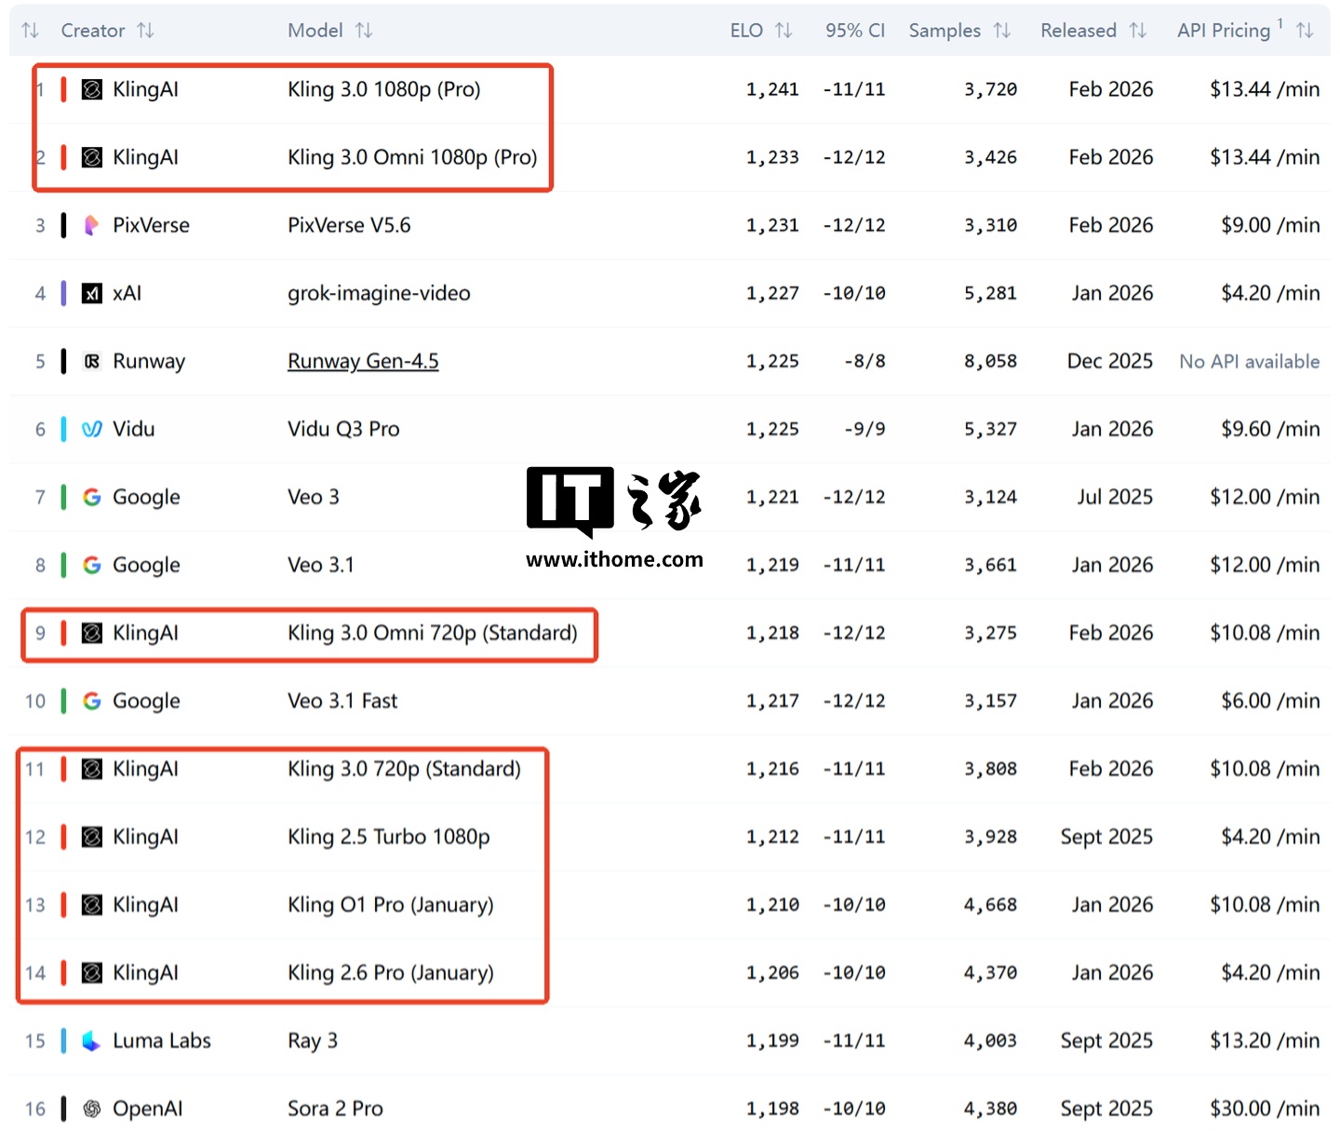Viewport: 1340px width, 1136px height.
Task: Select the Runway logo icon
Action: click(x=92, y=361)
